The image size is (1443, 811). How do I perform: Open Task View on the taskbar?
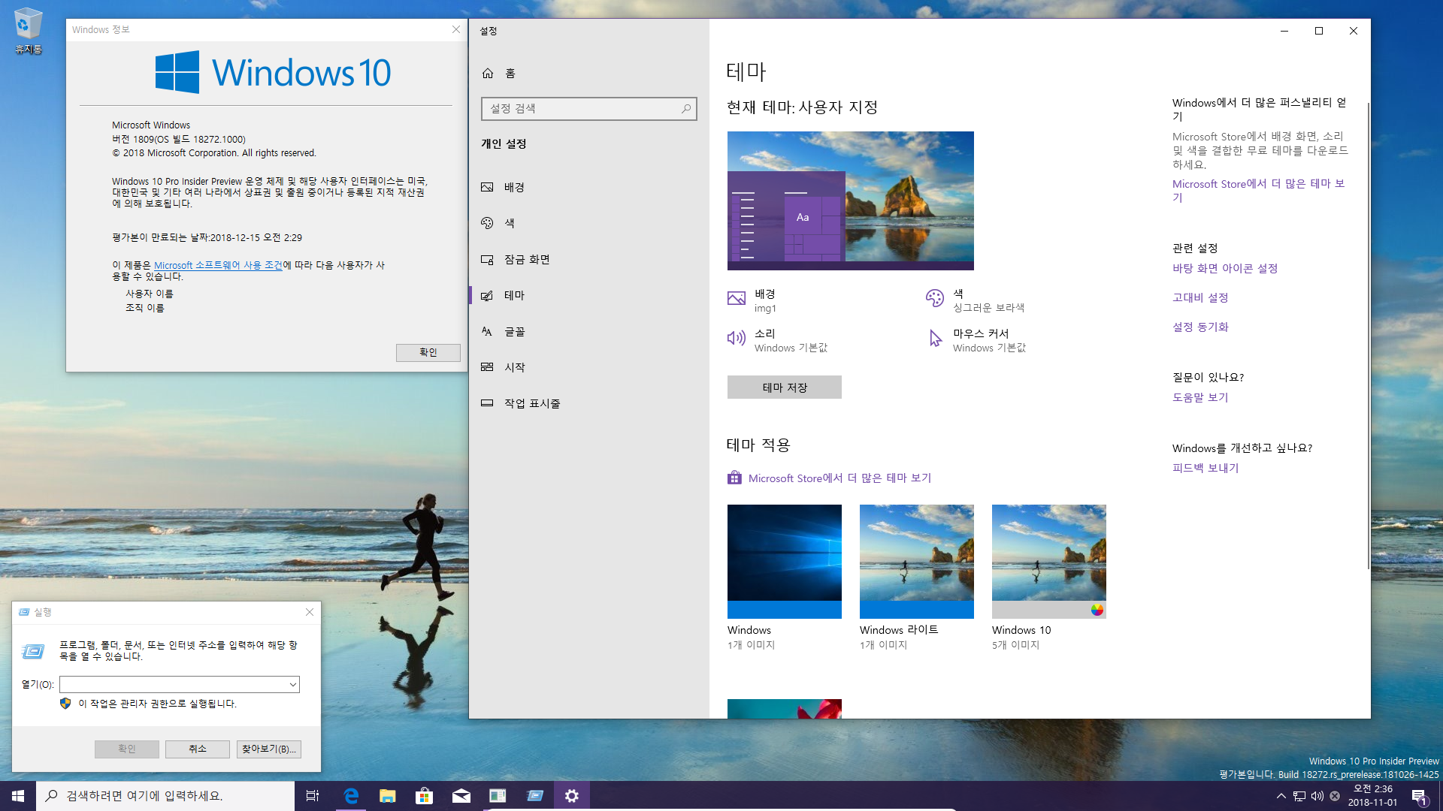[313, 796]
